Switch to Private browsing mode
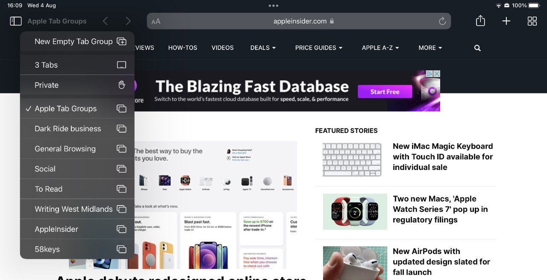Screen dimensions: 547x280 click(77, 85)
